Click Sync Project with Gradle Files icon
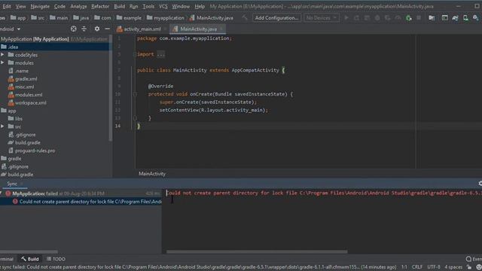Screen dimensions: 482x271 point(455,18)
